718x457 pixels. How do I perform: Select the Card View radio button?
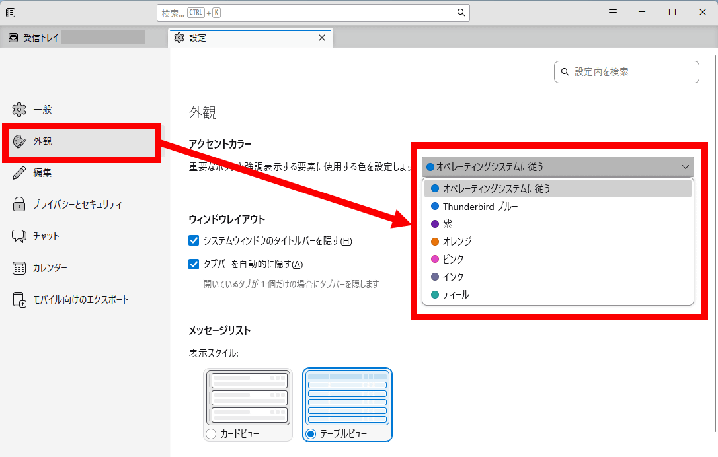211,434
